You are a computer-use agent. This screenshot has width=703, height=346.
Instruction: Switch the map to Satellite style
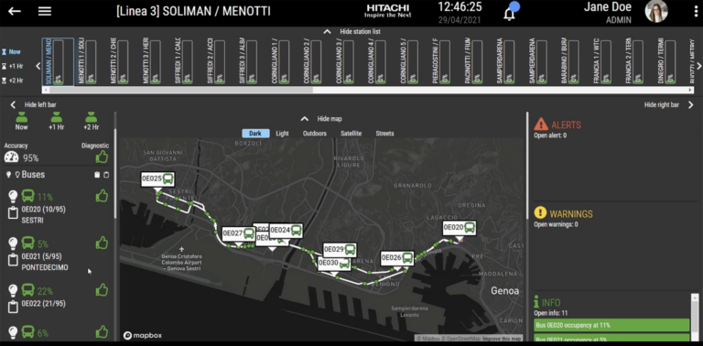click(x=351, y=134)
